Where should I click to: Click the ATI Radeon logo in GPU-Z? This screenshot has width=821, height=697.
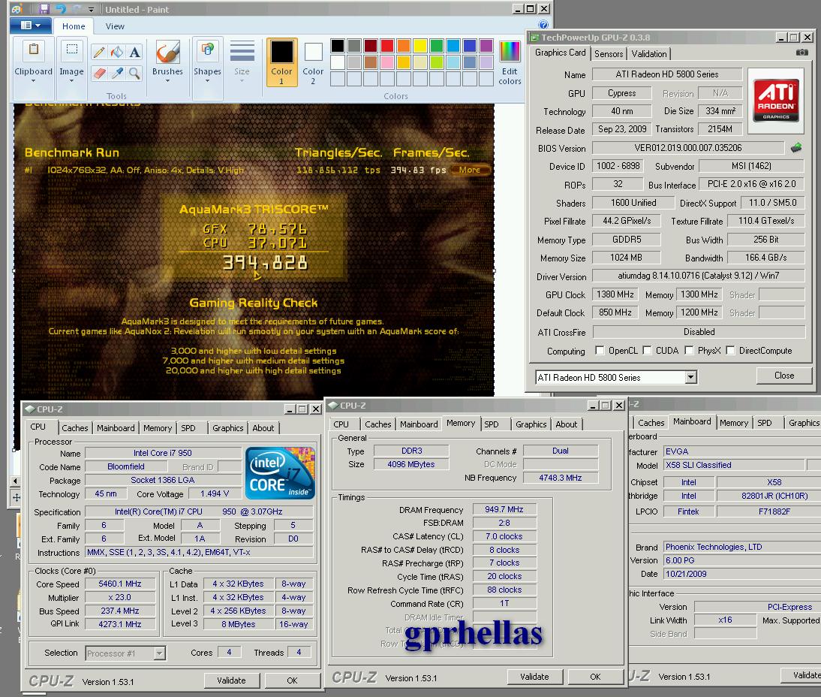click(x=775, y=100)
